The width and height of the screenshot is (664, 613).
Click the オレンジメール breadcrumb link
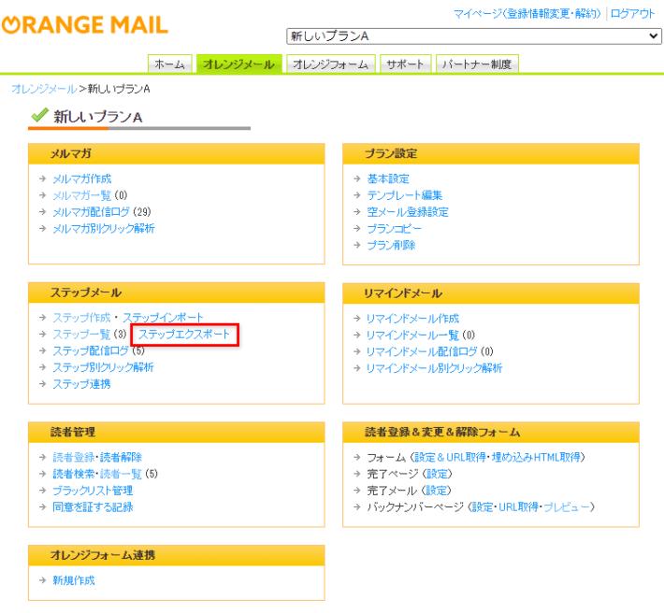(44, 89)
